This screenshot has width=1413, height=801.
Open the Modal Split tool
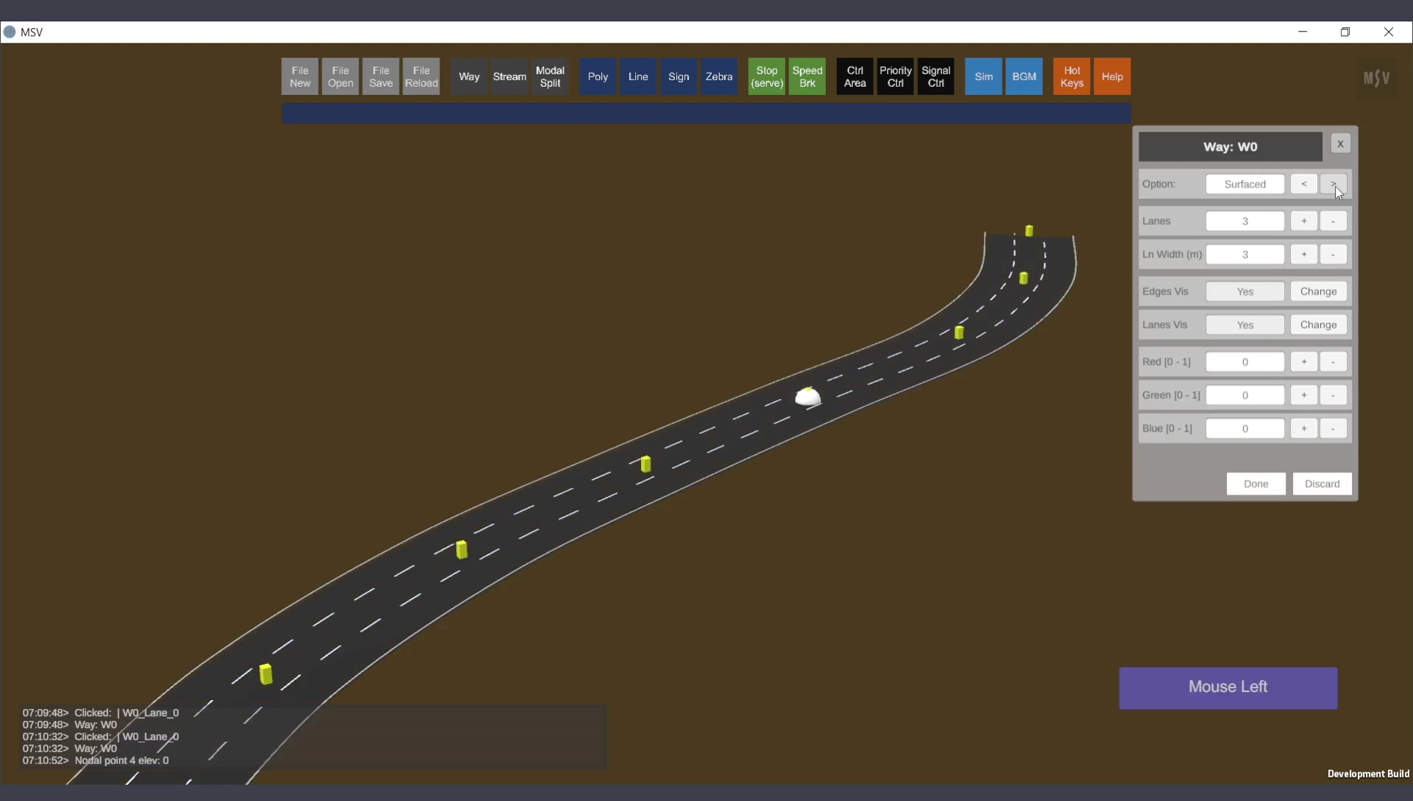click(x=550, y=77)
